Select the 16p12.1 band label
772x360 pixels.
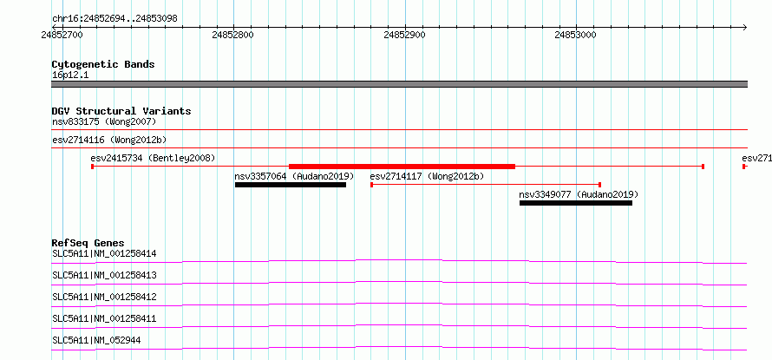click(x=70, y=75)
